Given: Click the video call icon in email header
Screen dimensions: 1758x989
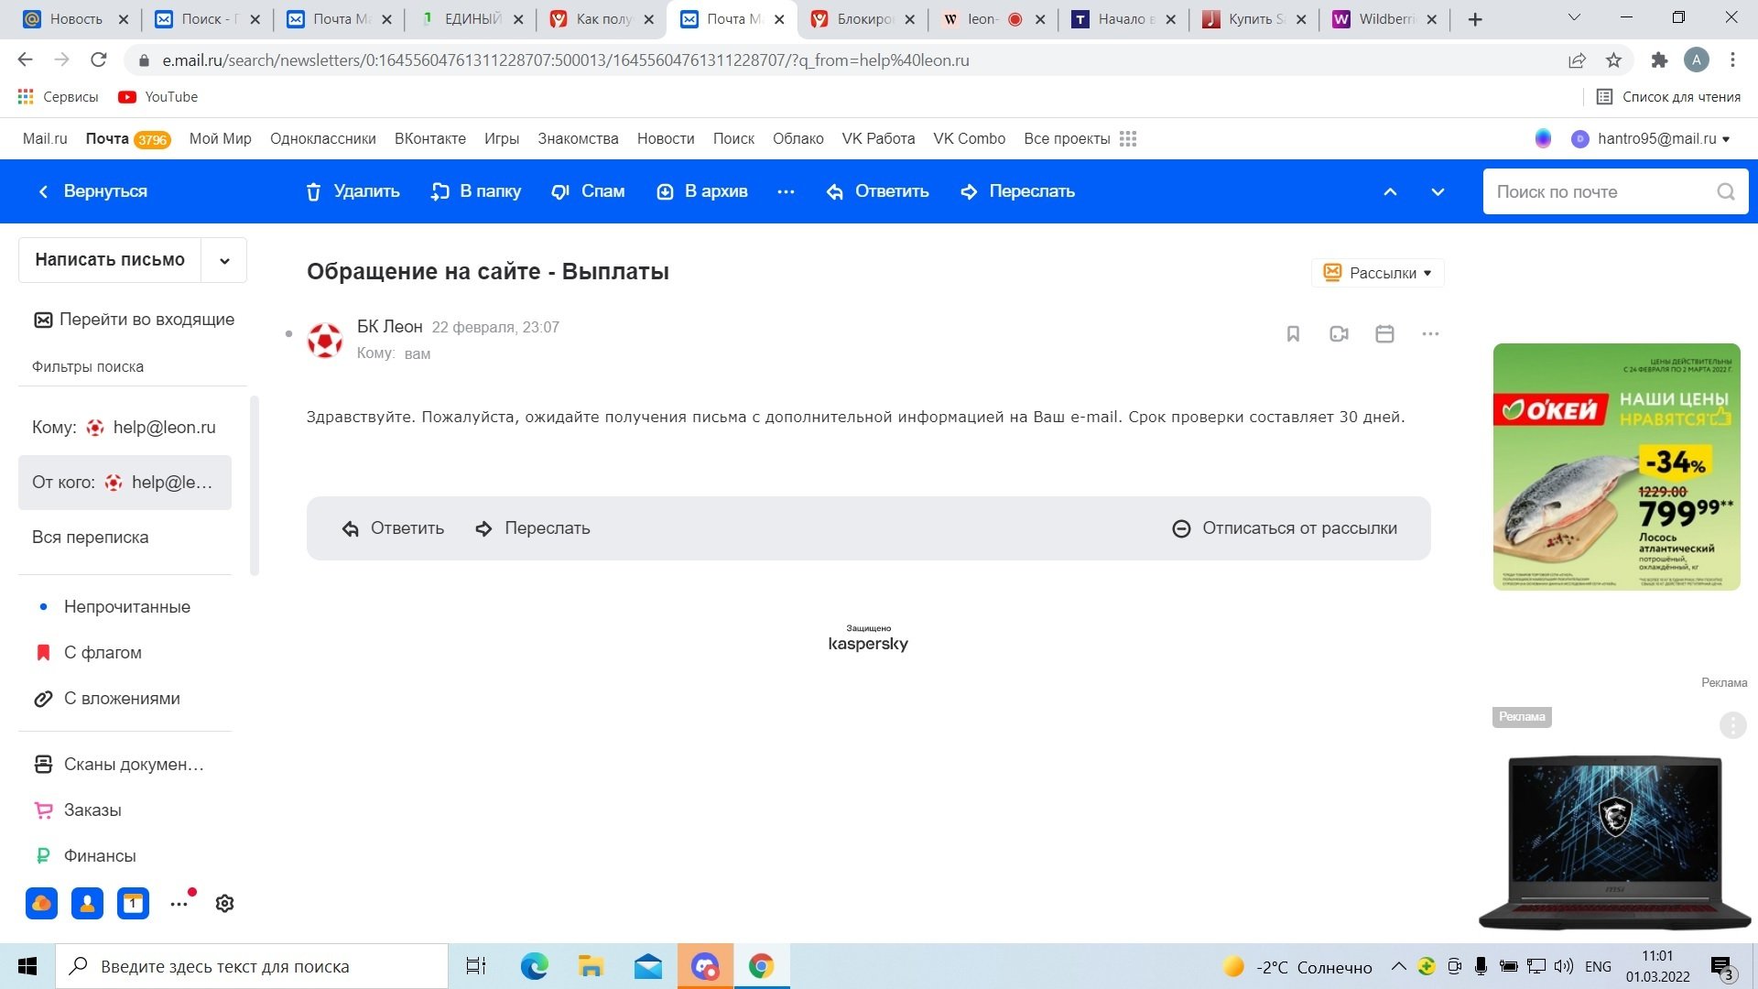Looking at the screenshot, I should [1339, 334].
